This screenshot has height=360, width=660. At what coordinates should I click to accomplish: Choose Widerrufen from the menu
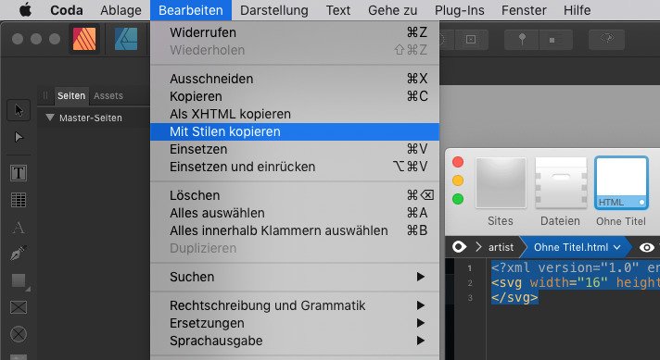[x=295, y=32]
